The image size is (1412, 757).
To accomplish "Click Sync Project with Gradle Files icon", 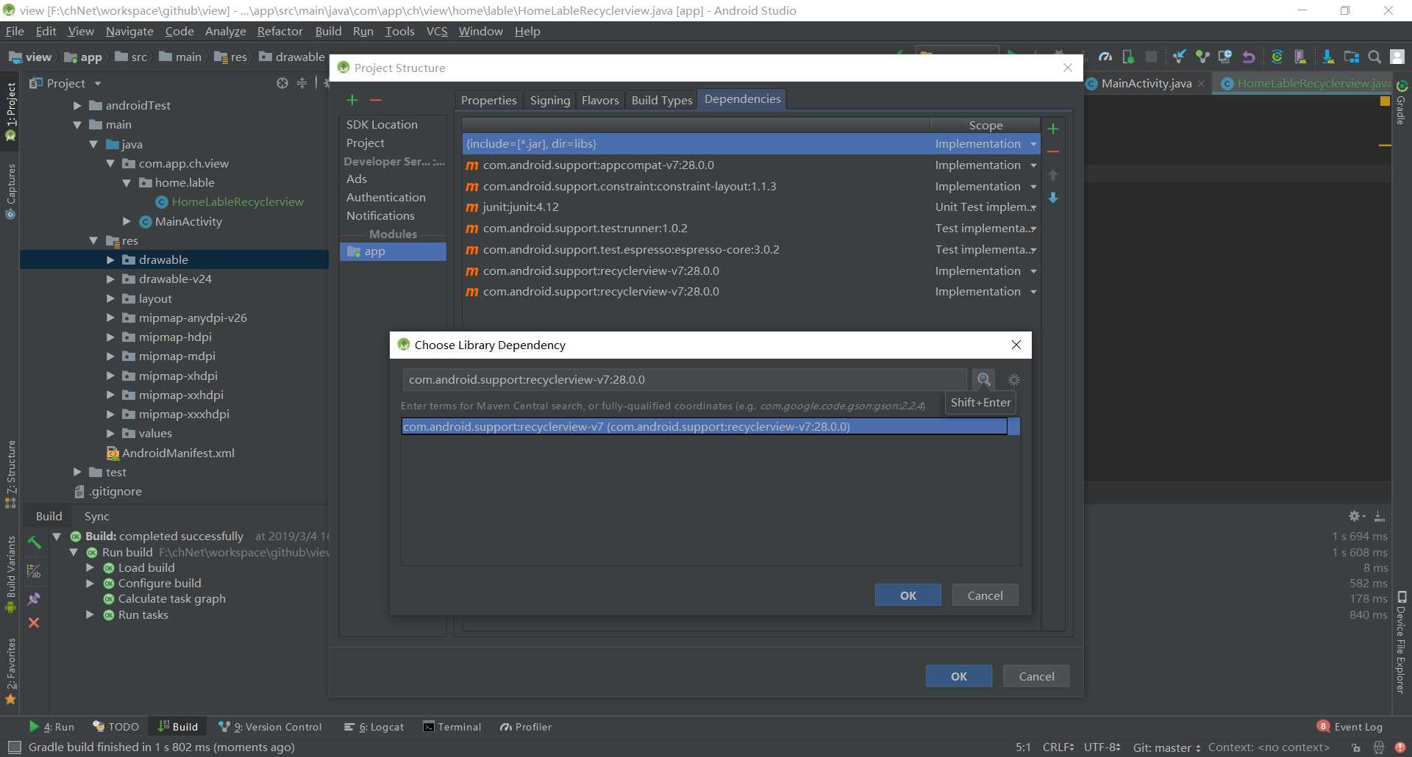I will point(1277,57).
